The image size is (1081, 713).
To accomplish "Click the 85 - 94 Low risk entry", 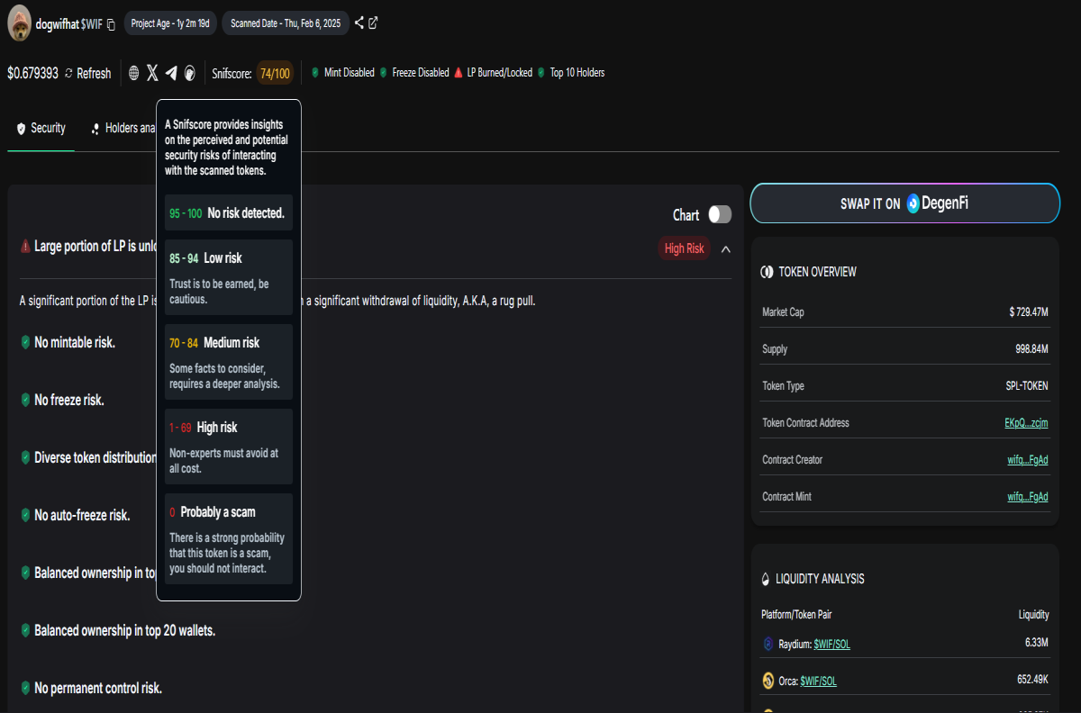I will coord(229,277).
